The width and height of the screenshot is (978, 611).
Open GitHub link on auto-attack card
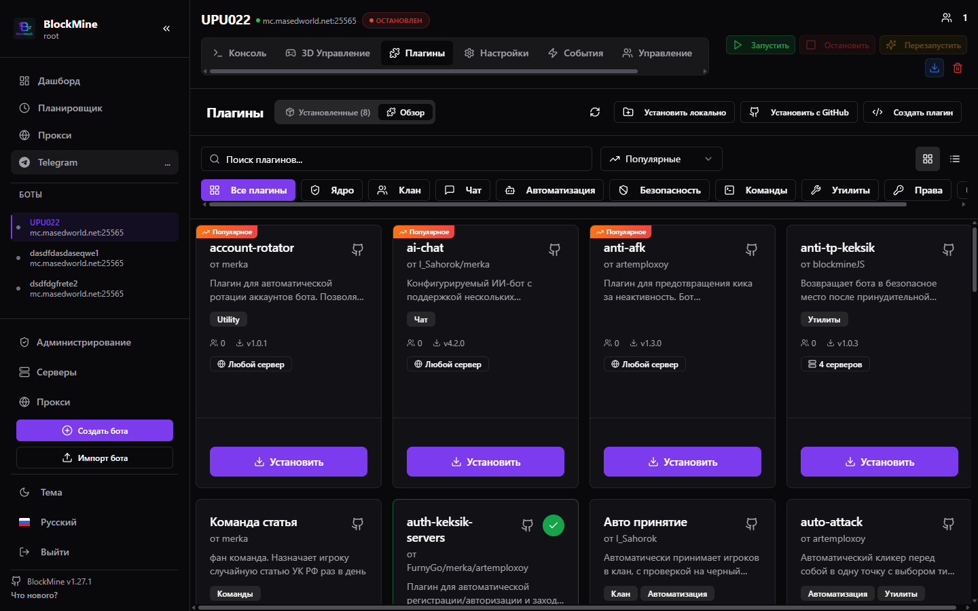(948, 524)
